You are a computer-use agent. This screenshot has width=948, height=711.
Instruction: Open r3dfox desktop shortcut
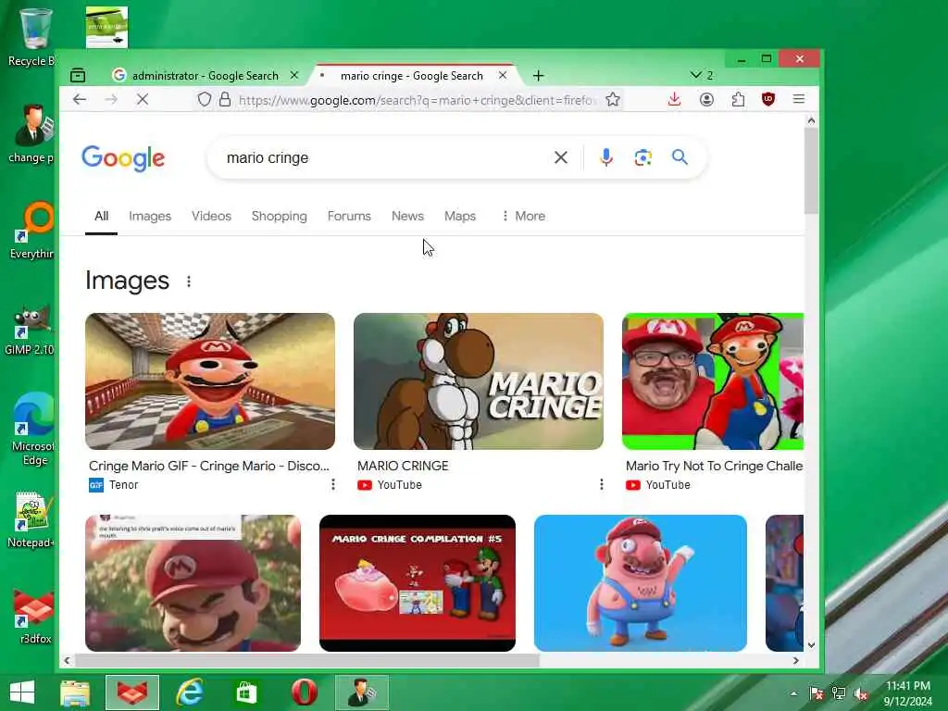(x=34, y=616)
